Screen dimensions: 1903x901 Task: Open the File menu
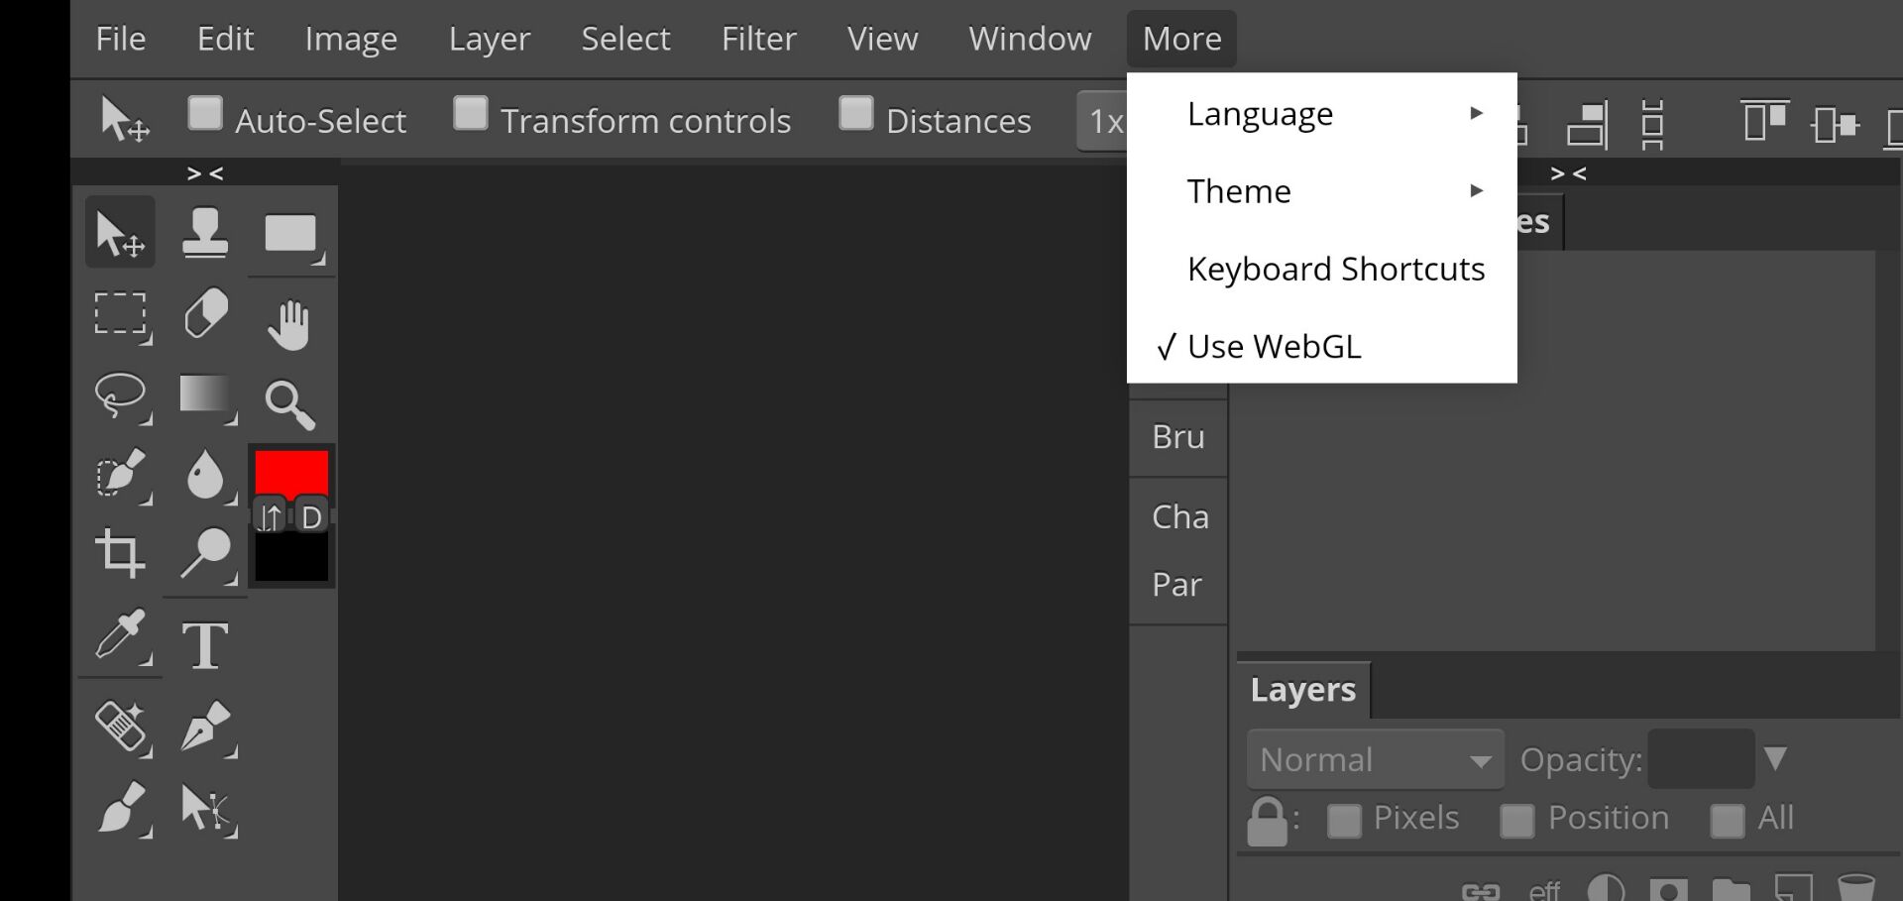[x=121, y=39]
